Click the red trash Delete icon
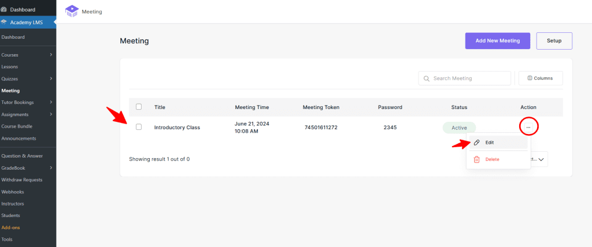 [477, 159]
